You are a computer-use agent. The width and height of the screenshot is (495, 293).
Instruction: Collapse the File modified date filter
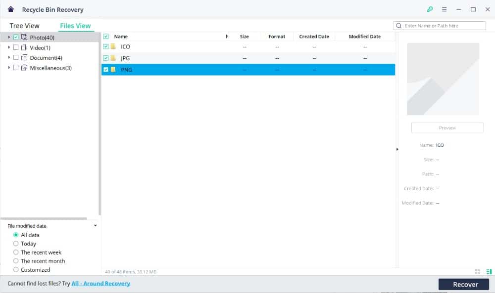click(95, 226)
